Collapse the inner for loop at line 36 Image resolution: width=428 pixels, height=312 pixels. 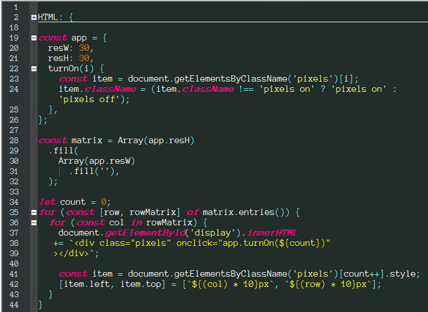click(34, 223)
